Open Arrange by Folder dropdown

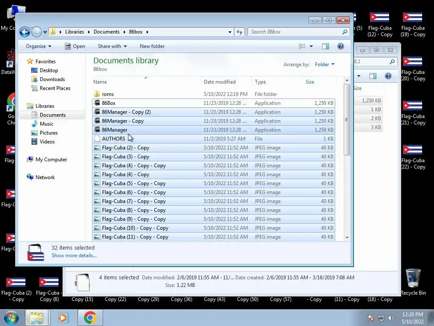coord(325,65)
